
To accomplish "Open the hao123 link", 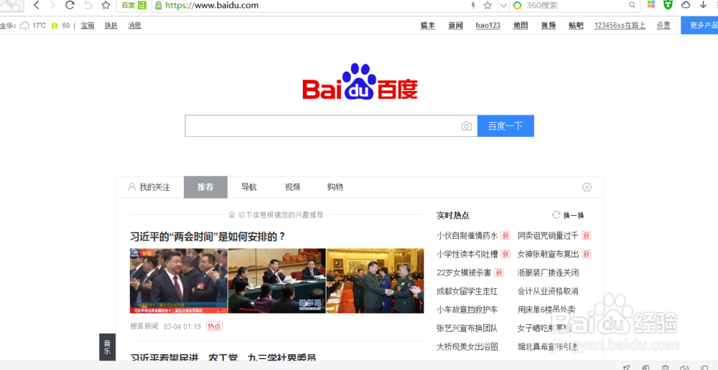I will pyautogui.click(x=488, y=26).
